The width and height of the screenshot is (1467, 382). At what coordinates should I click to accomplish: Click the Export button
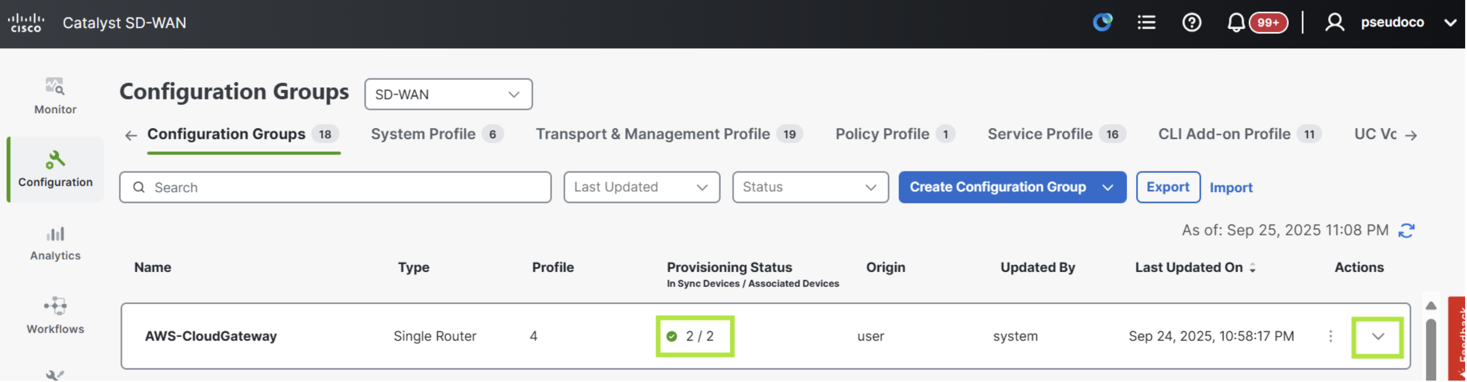[1168, 187]
